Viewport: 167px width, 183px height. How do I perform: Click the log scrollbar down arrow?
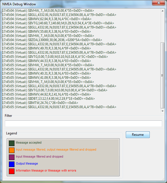[x=163, y=111]
